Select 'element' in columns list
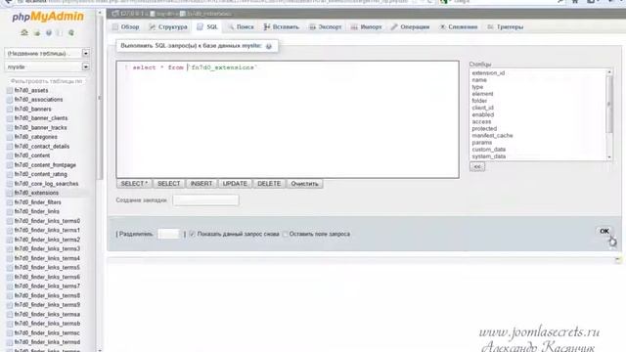This screenshot has width=626, height=352. [482, 94]
